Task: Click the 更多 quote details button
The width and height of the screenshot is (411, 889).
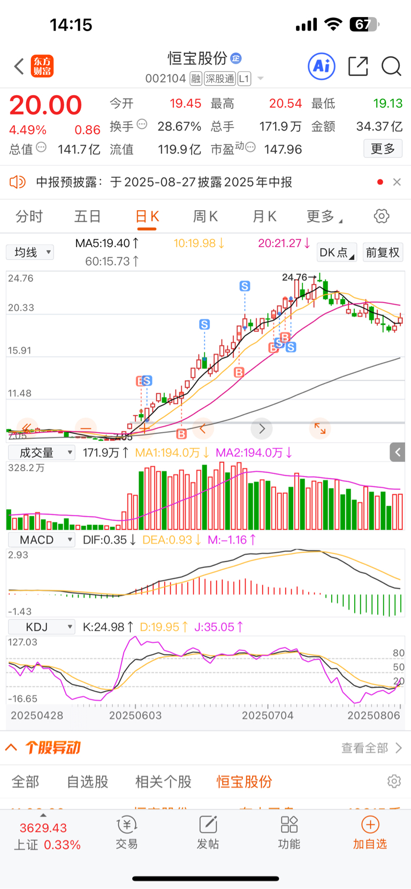Action: [383, 149]
